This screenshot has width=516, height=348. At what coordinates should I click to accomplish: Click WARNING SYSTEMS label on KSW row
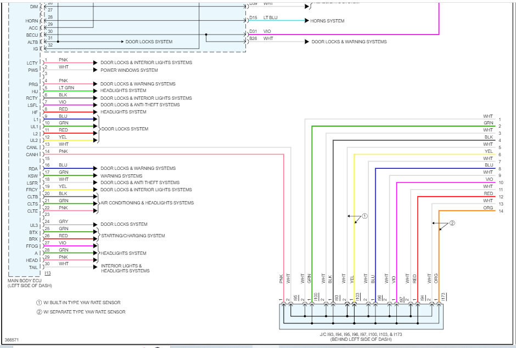coord(121,176)
